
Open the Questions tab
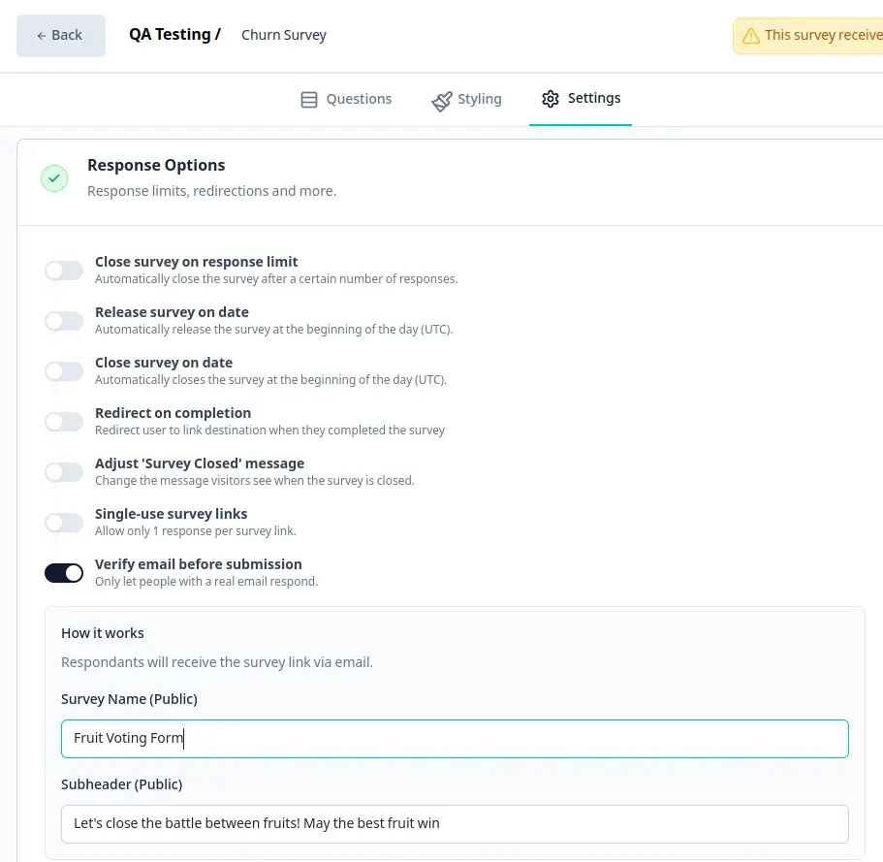pos(346,99)
